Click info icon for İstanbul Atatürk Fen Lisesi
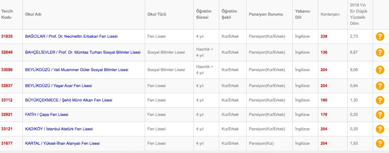Image resolution: width=389 pixels, height=153 pixels. pyautogui.click(x=380, y=129)
